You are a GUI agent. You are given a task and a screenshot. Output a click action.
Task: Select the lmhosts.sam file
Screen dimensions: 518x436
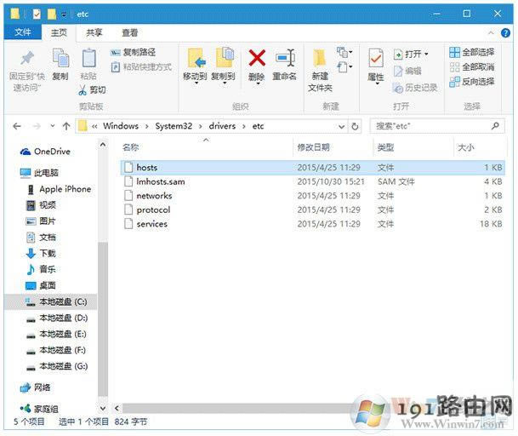pos(160,181)
